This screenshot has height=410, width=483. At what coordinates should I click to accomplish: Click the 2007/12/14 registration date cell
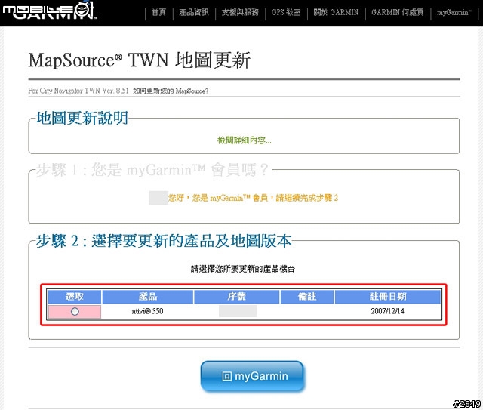[387, 311]
